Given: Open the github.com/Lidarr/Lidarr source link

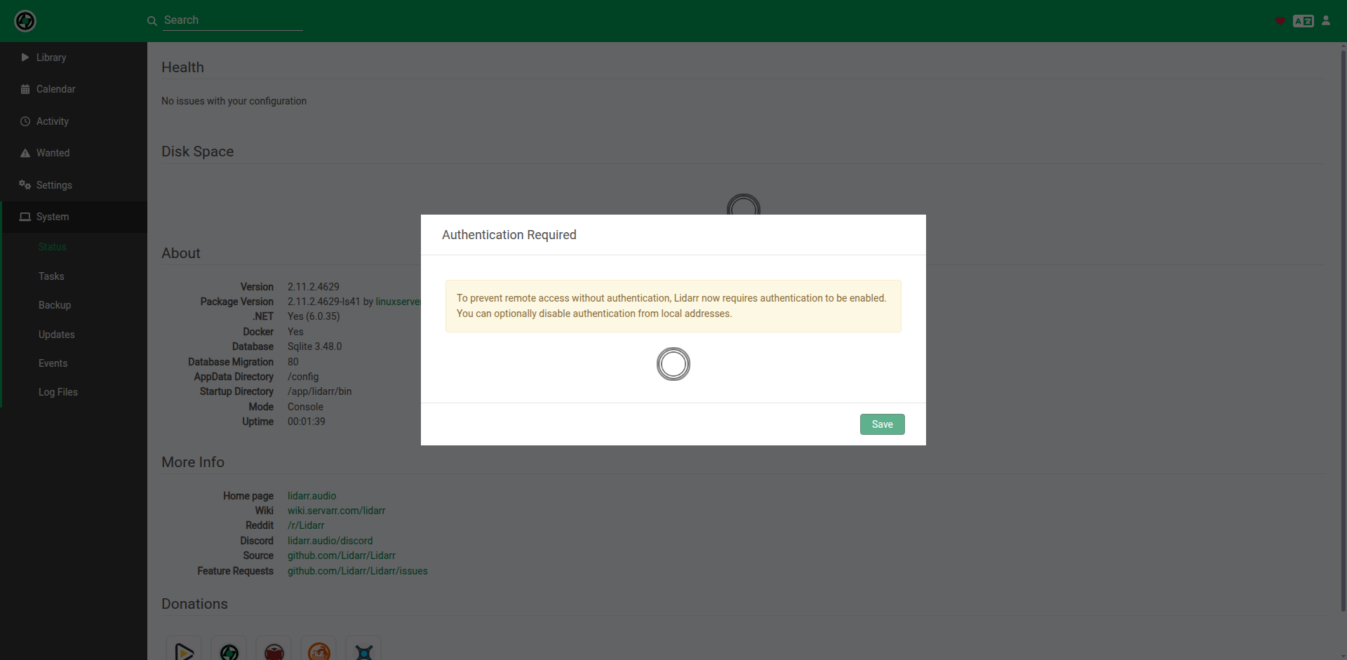Looking at the screenshot, I should click(341, 555).
